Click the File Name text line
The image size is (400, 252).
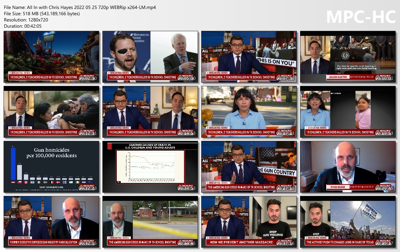(80, 7)
